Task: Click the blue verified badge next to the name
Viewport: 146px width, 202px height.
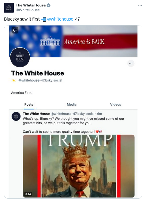Action: coord(49,5)
